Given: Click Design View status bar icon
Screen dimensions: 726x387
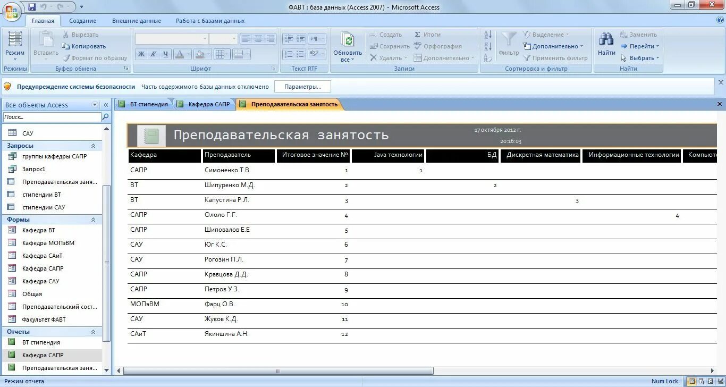Looking at the screenshot, I should pos(720,381).
